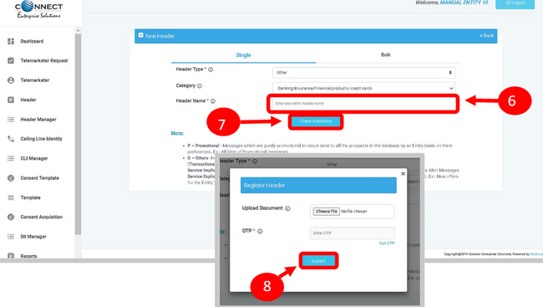This screenshot has height=307, width=543.
Task: Click the Submit button in Register Header
Action: (318, 261)
